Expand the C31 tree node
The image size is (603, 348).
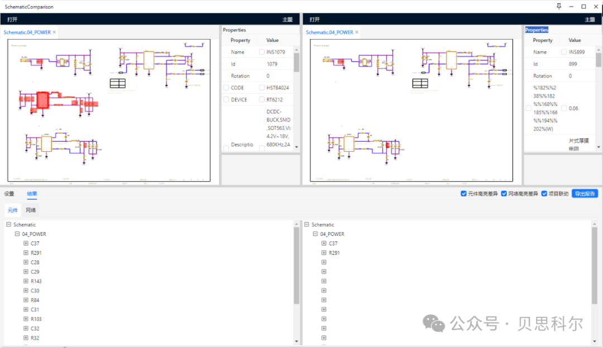pos(26,310)
